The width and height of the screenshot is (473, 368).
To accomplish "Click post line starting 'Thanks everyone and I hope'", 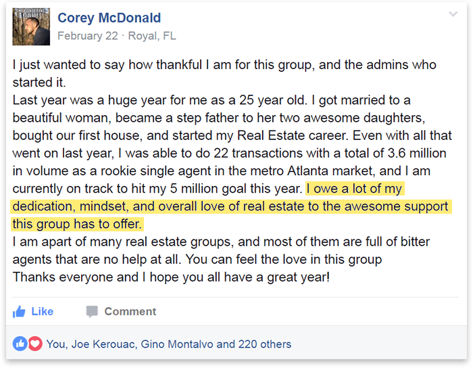I will pos(171,277).
